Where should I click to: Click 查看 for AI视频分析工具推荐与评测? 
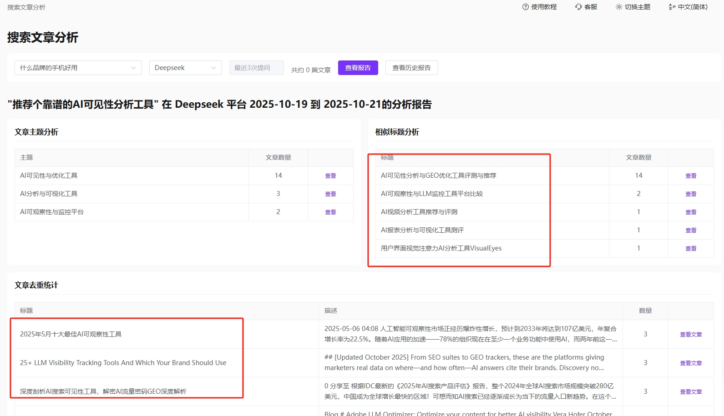pyautogui.click(x=691, y=212)
